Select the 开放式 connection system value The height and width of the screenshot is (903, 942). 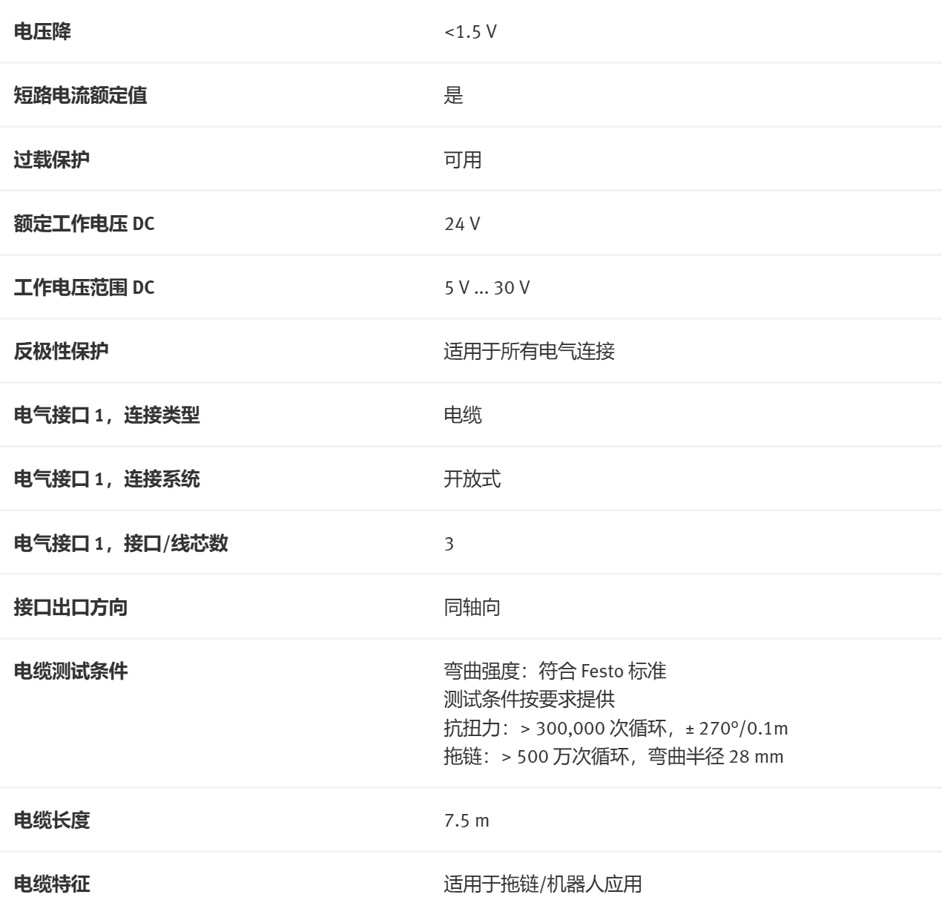pyautogui.click(x=472, y=479)
